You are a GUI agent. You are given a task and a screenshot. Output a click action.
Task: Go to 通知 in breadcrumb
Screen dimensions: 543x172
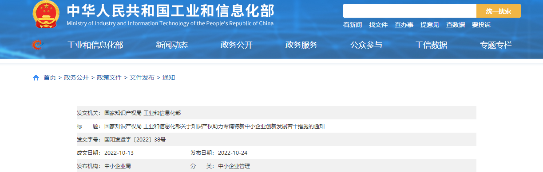click(169, 77)
